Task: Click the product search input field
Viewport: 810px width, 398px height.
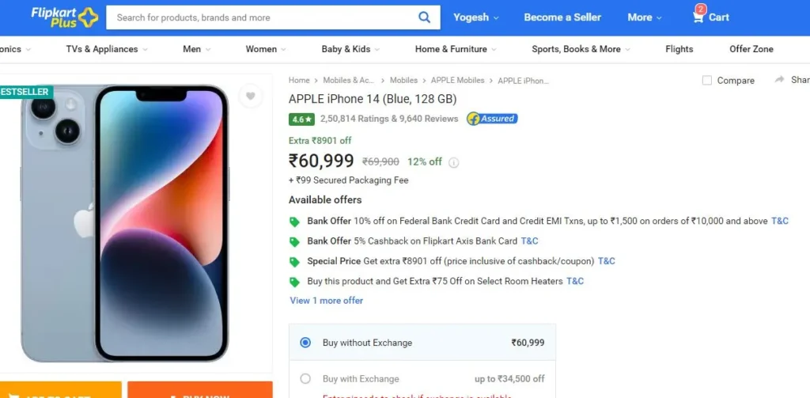Action: [261, 17]
